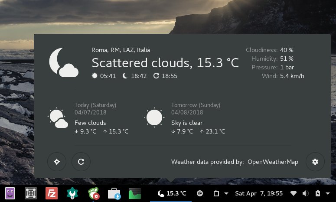
Task: Open the clipboard indicator
Action: pos(216,193)
